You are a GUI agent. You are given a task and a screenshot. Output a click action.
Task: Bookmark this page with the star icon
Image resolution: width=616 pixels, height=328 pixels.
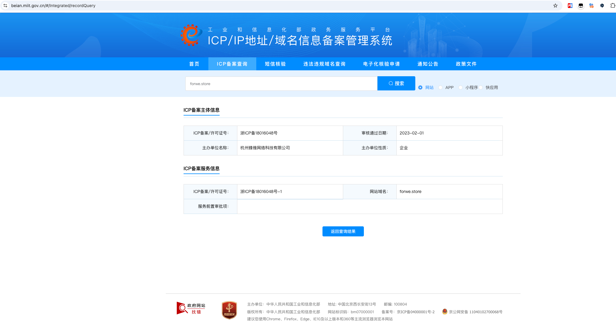555,6
